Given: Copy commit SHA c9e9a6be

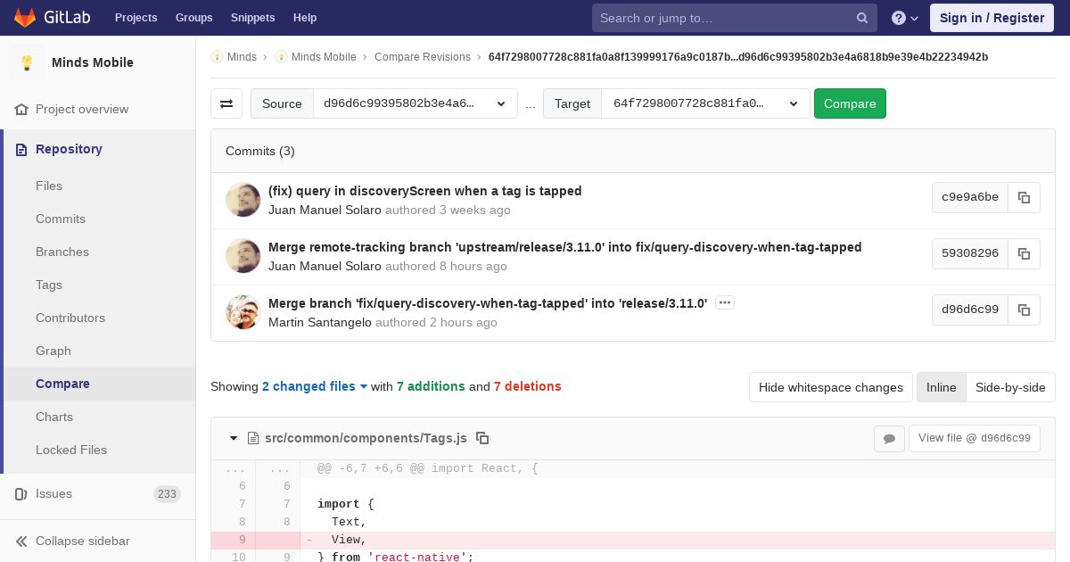Looking at the screenshot, I should [1024, 197].
